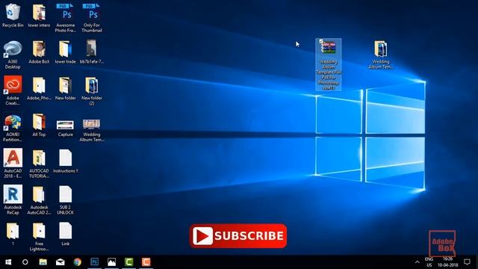
Task: Switch to Photoshop in taskbar
Action: pos(95,262)
